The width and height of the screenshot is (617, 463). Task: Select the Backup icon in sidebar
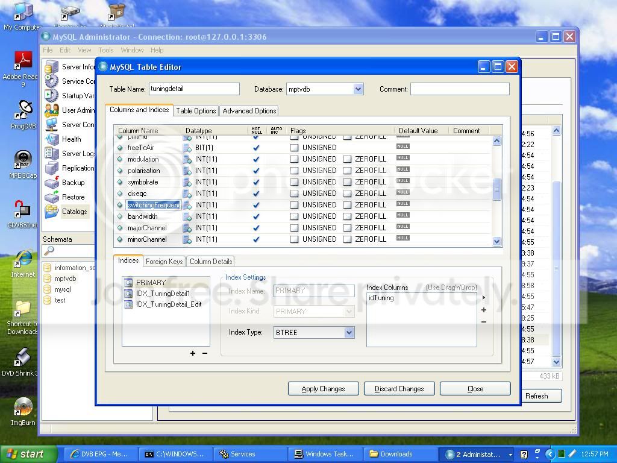pyautogui.click(x=52, y=183)
